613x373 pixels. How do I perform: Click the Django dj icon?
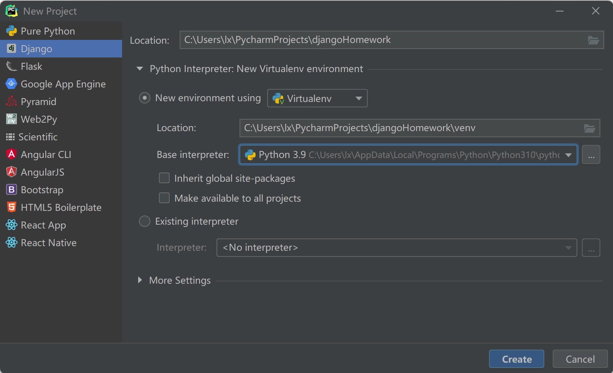(x=12, y=48)
